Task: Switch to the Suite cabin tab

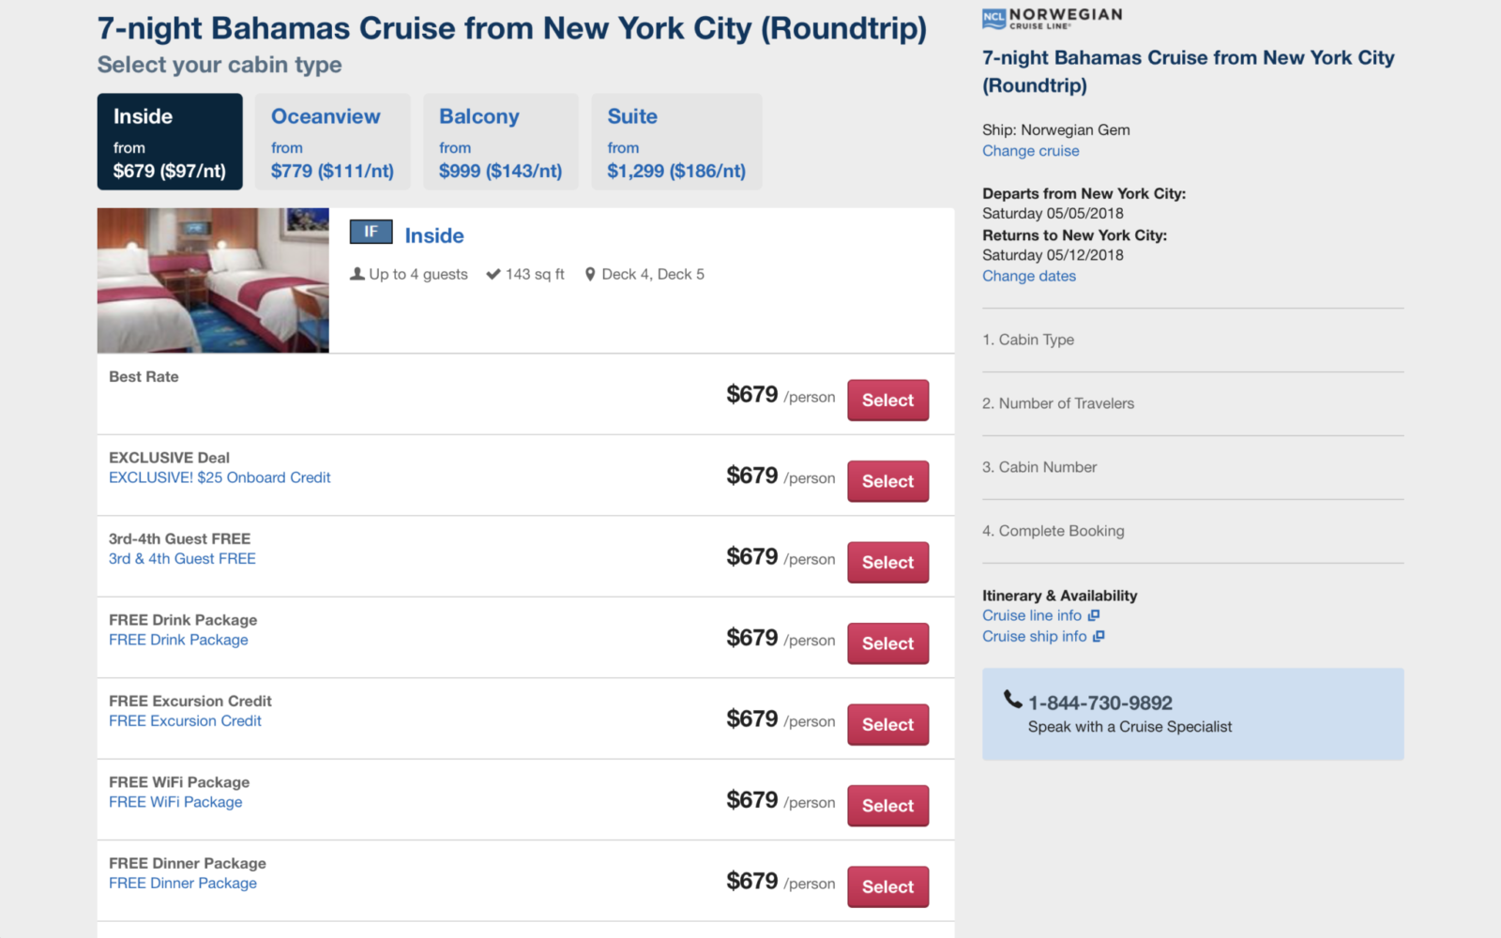Action: pyautogui.click(x=676, y=141)
